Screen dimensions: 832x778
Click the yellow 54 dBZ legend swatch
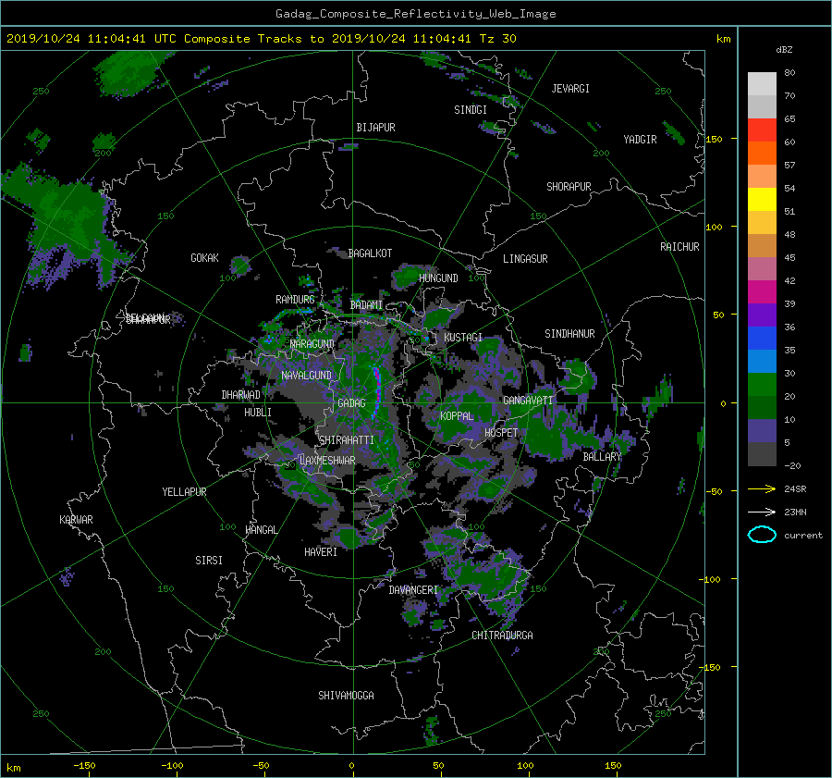(x=762, y=199)
